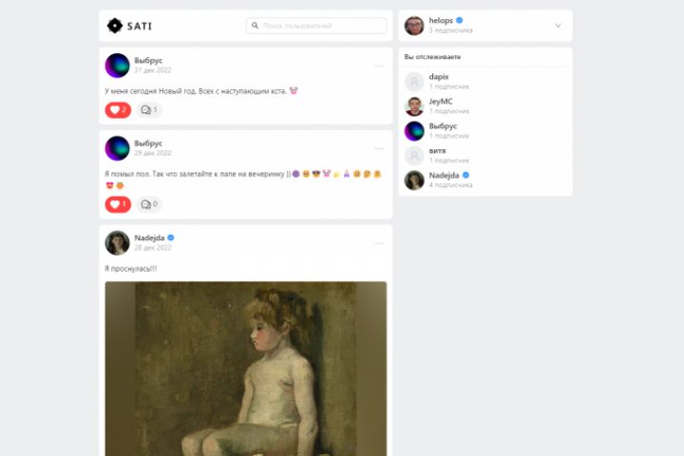Click витя's placeholder avatar icon
This screenshot has height=456, width=684.
tap(414, 156)
